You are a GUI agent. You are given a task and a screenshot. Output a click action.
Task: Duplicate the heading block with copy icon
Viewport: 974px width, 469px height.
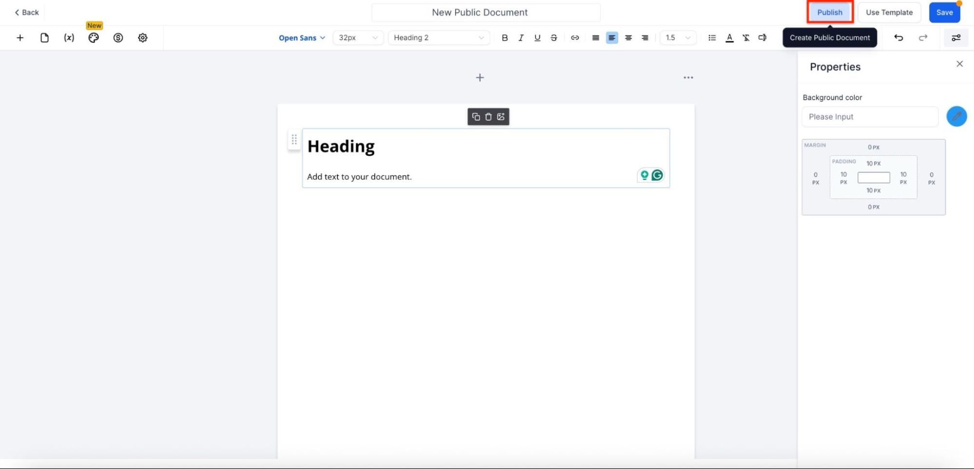476,117
